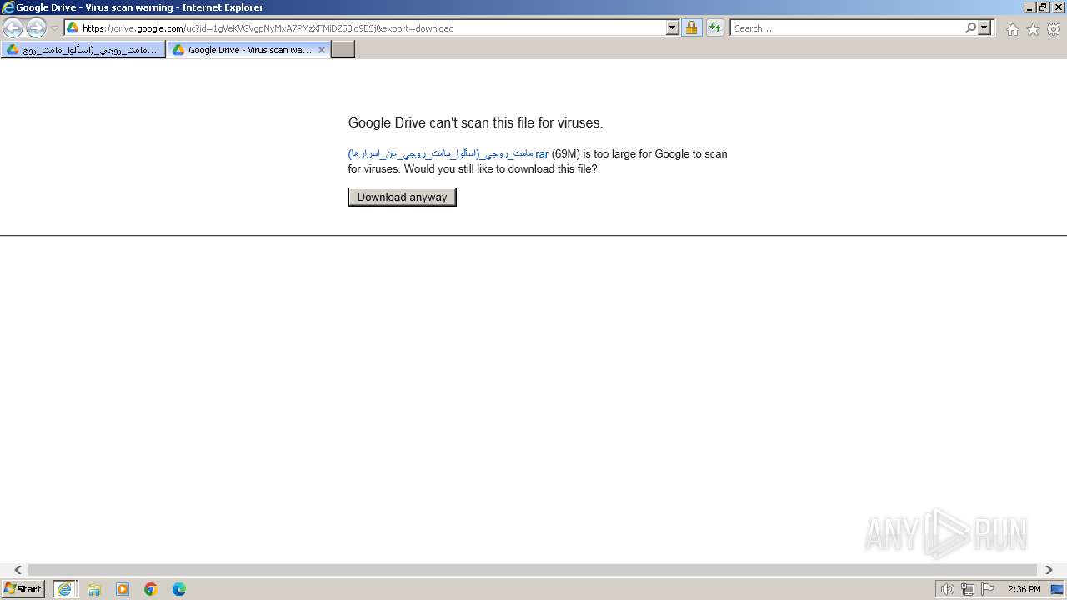Launch the Windows Media Player taskbar icon
The width and height of the screenshot is (1067, 600).
click(123, 589)
